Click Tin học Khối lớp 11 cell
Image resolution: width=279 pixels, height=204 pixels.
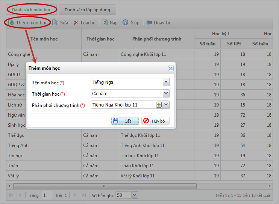pyautogui.click(x=156, y=155)
